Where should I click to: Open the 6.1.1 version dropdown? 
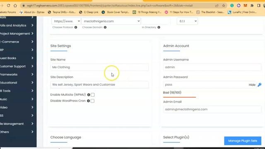pos(187,21)
